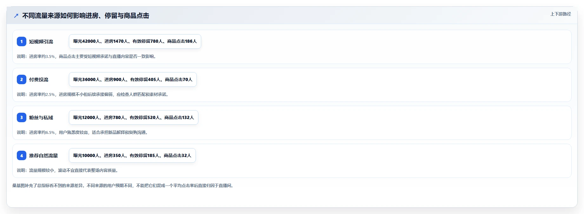584x214 pixels.
Task: Click the 付费投流 source label
Action: point(39,79)
